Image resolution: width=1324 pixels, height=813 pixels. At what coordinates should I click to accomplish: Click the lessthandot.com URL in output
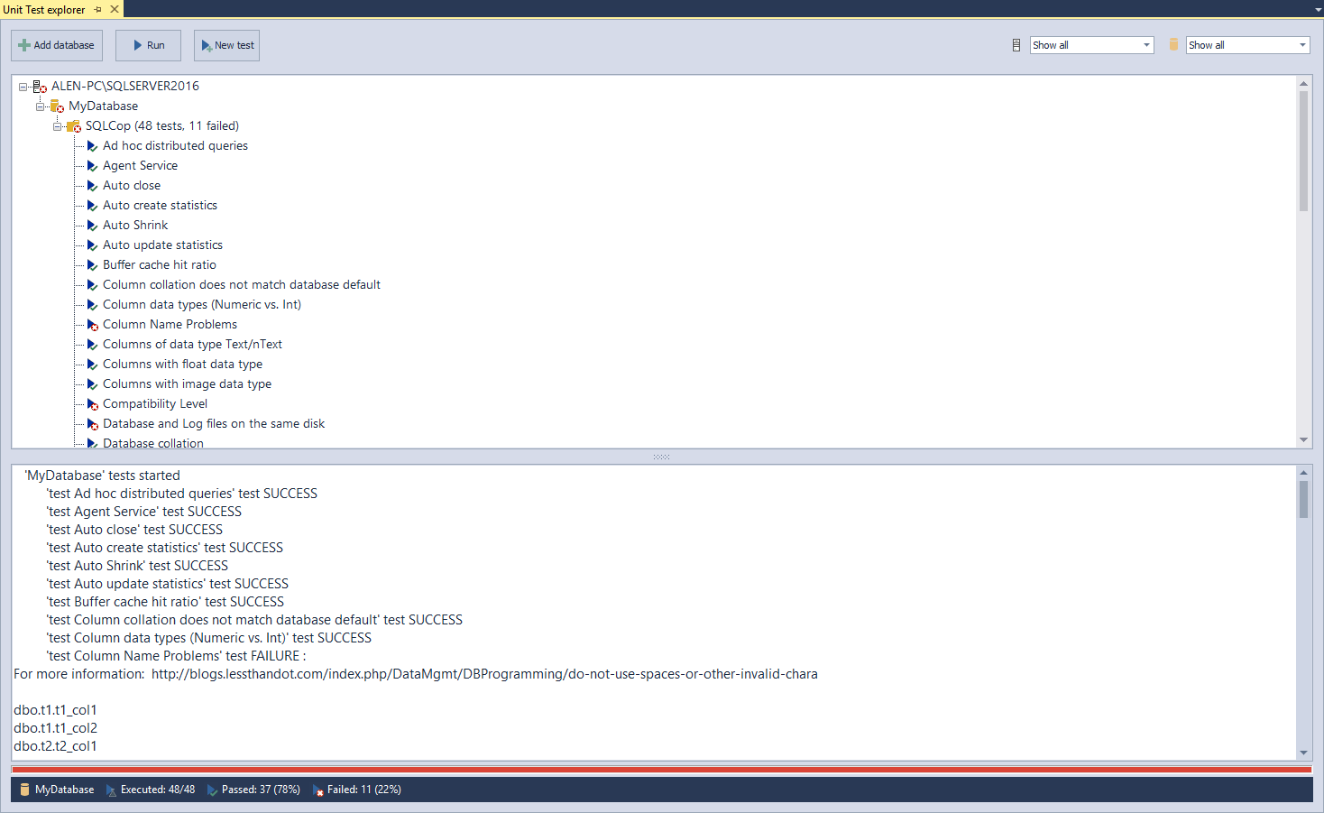click(484, 674)
